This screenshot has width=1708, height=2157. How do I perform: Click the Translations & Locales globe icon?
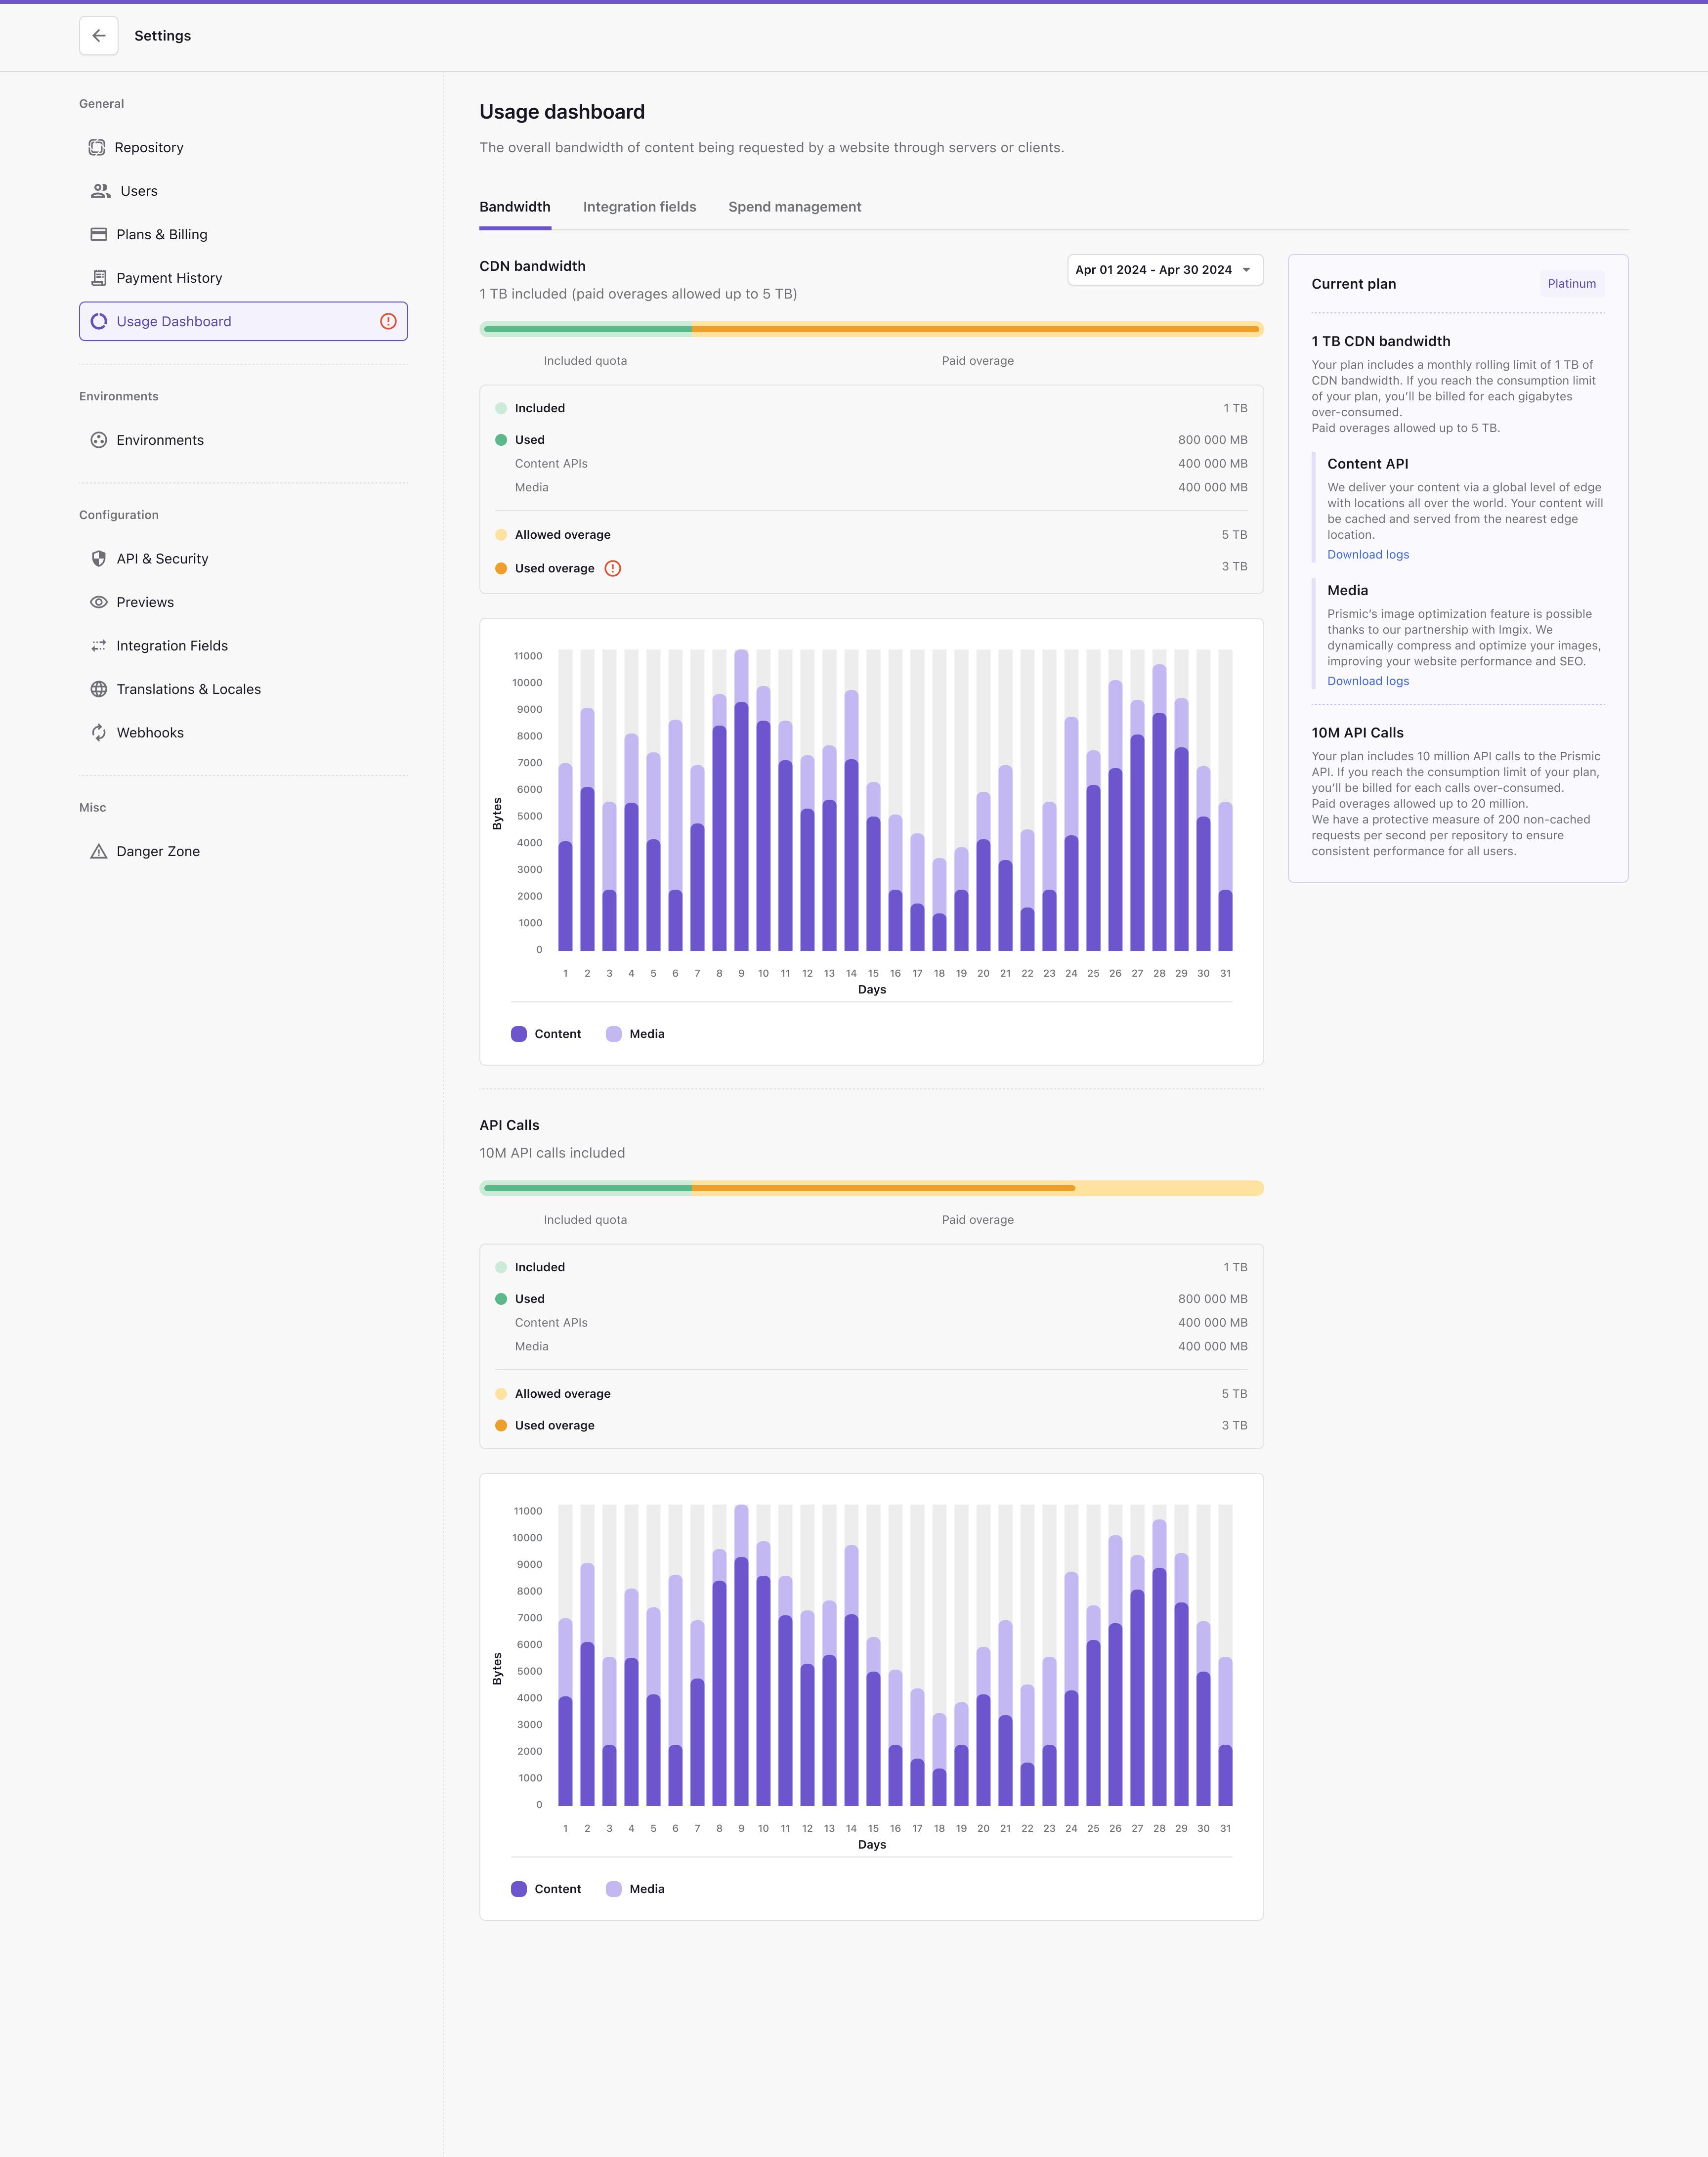tap(98, 689)
